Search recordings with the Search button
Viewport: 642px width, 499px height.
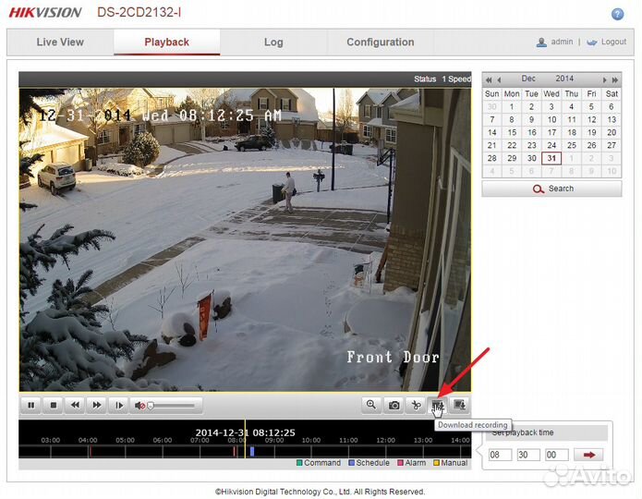pyautogui.click(x=551, y=189)
